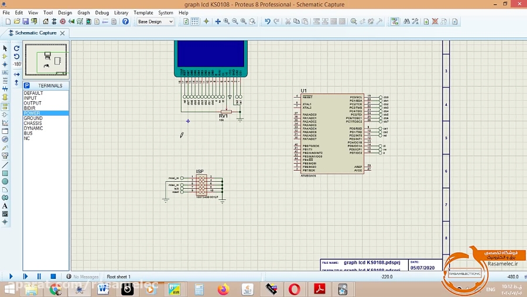The width and height of the screenshot is (527, 297).
Task: Click the P pick terminals button
Action: pos(27,85)
